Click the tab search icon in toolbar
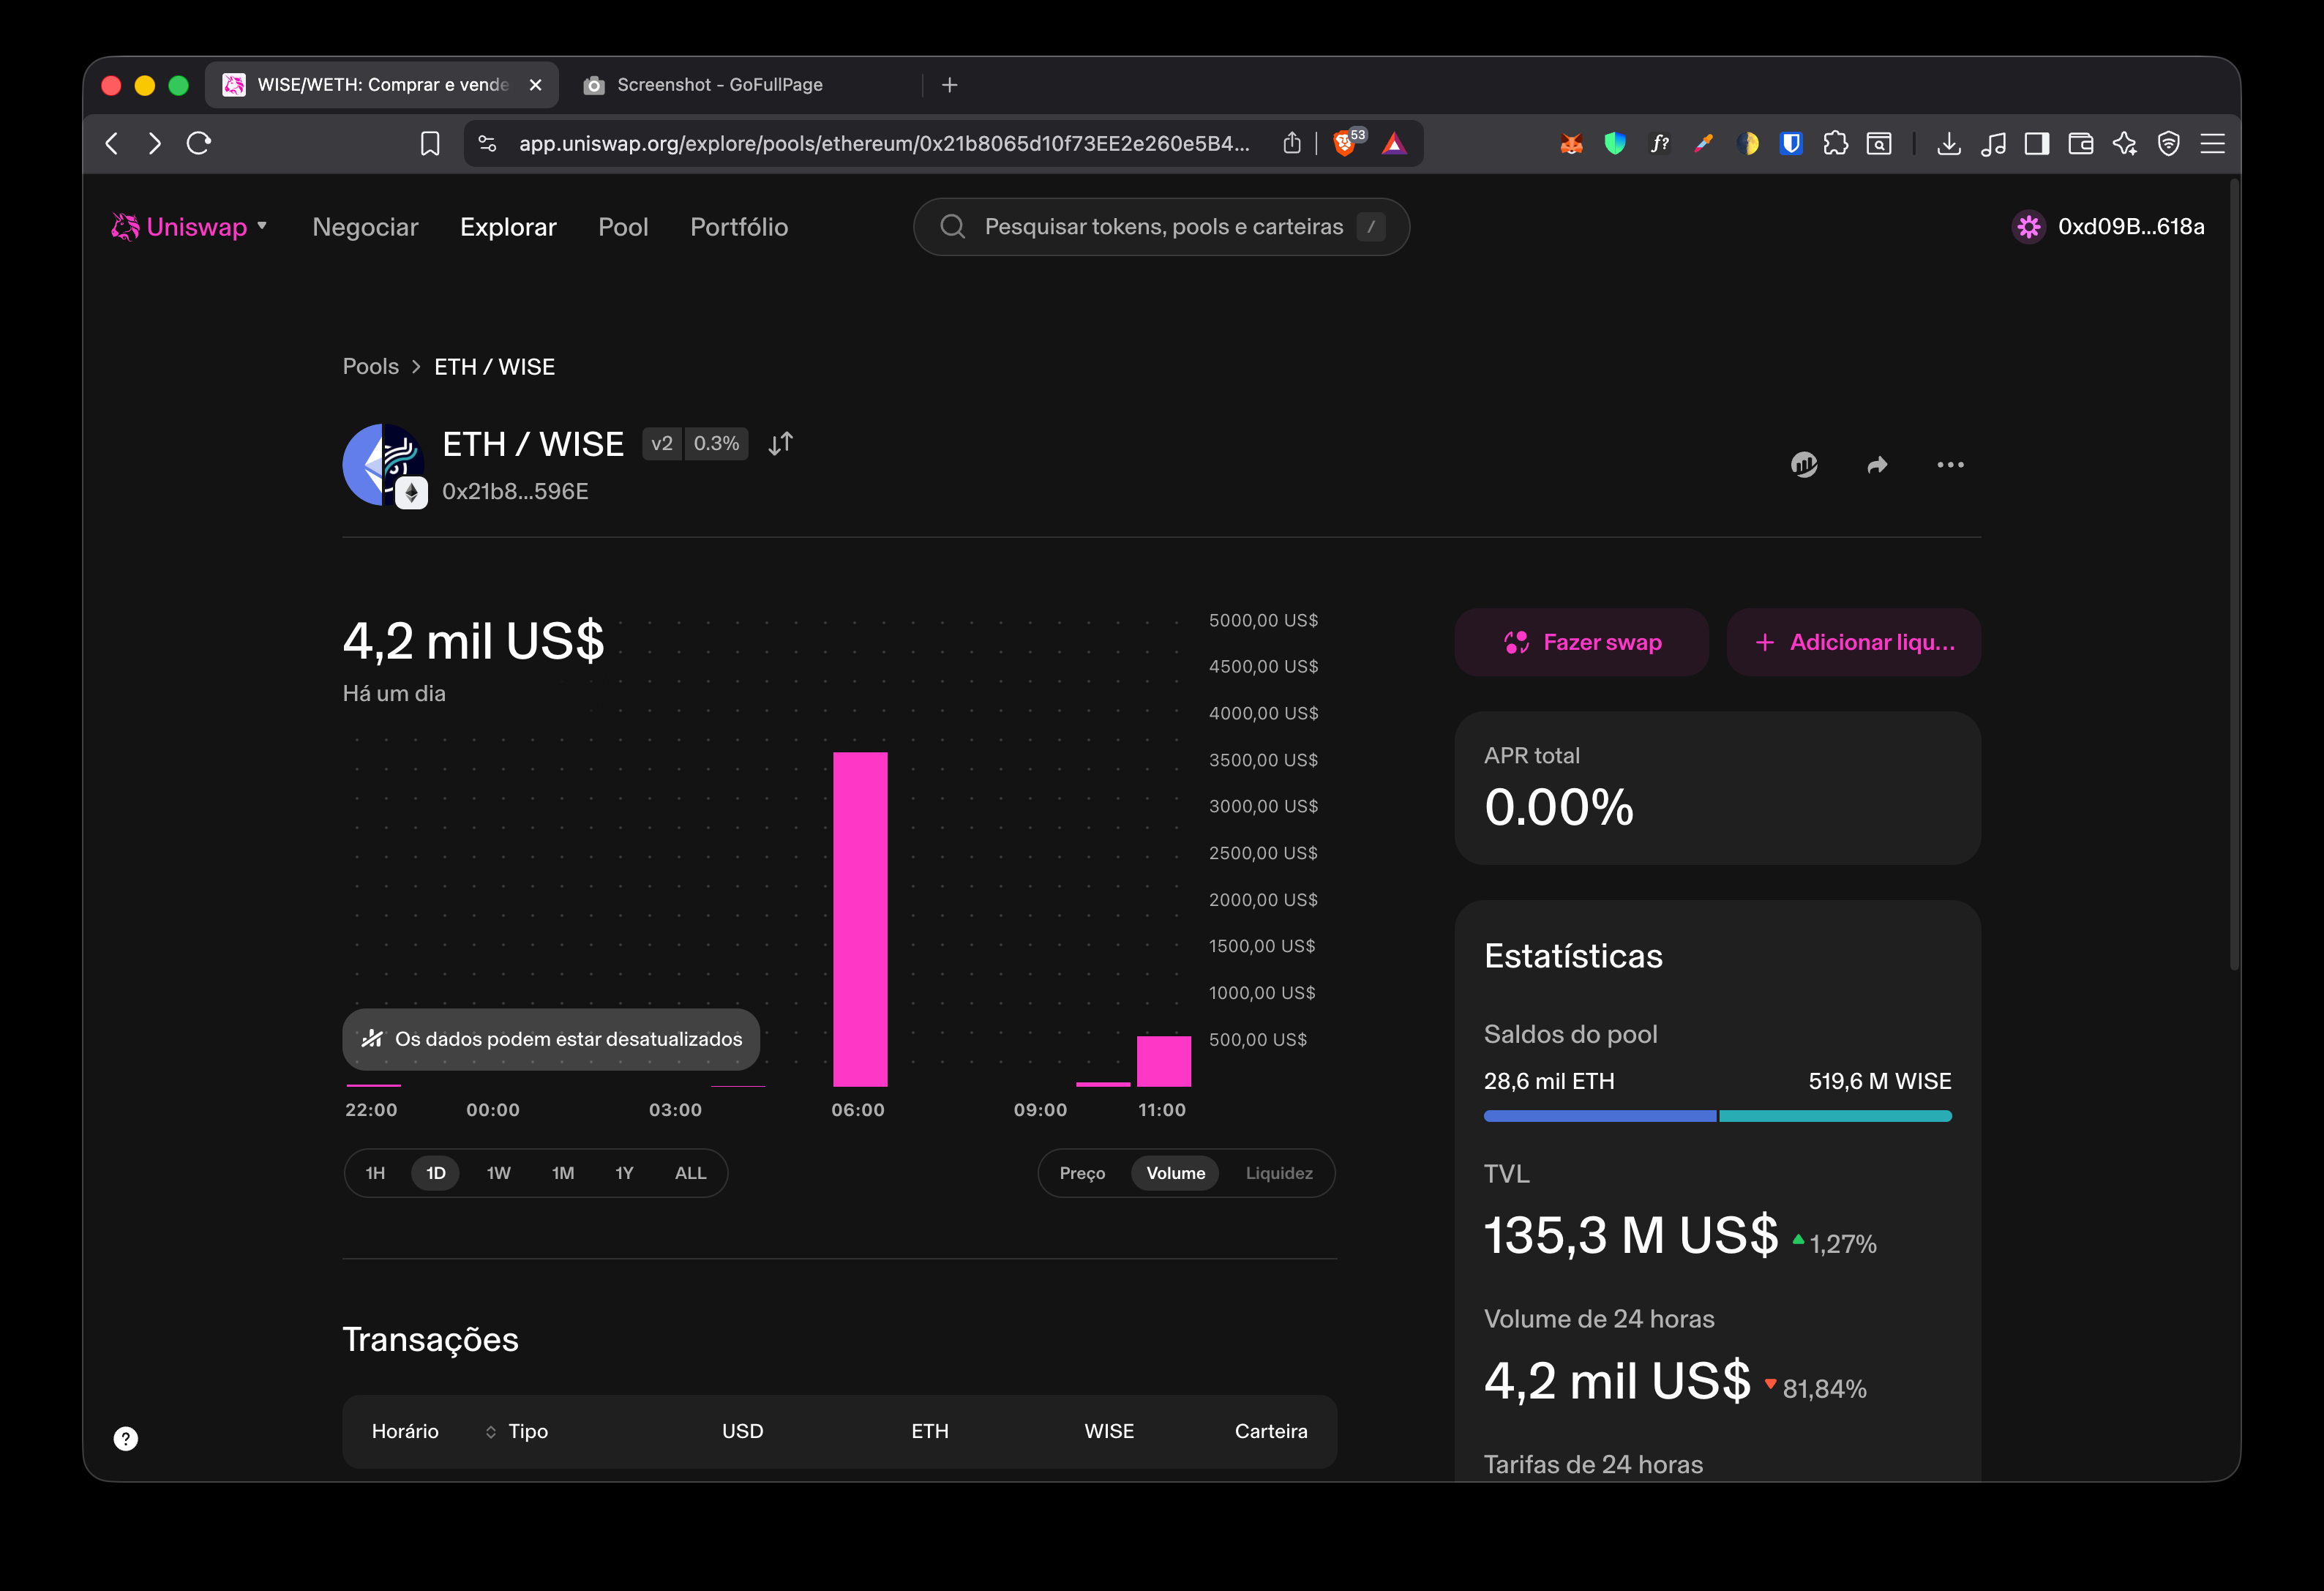Image resolution: width=2324 pixels, height=1591 pixels. pos(1879,144)
